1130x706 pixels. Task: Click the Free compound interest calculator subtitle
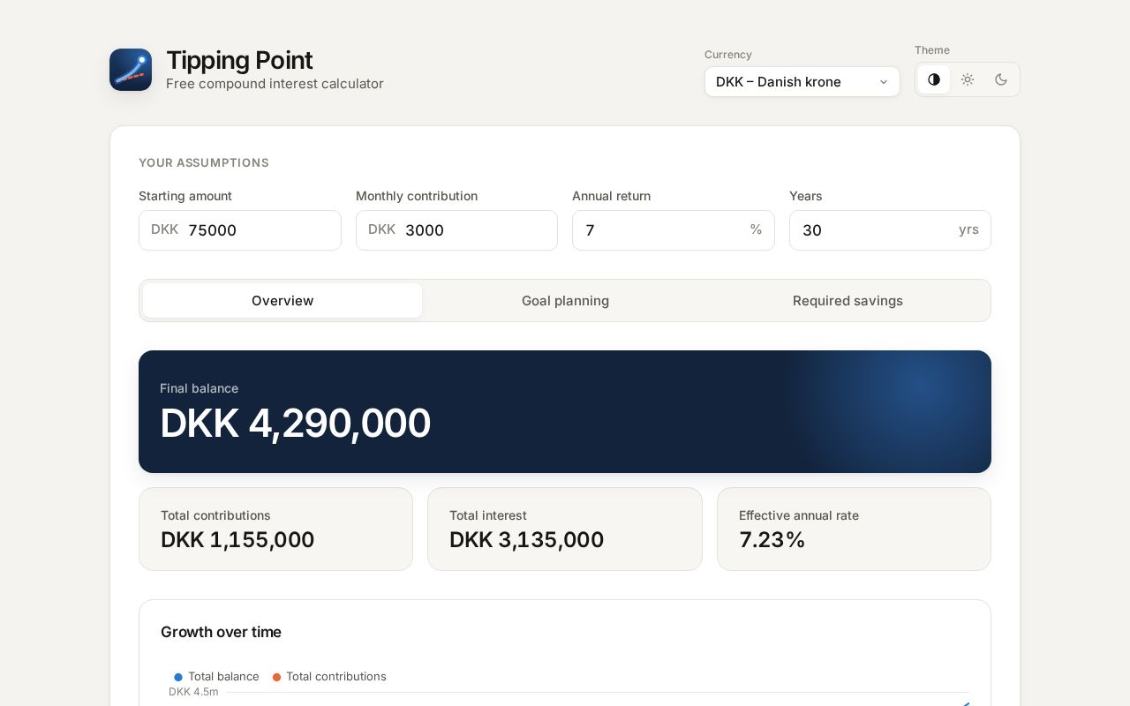pos(275,84)
